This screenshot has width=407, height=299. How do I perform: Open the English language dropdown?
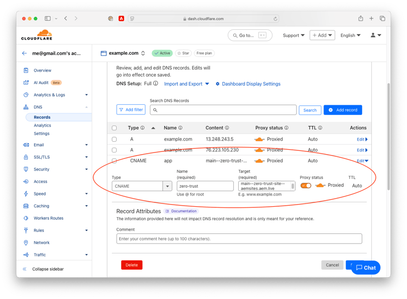tap(351, 35)
